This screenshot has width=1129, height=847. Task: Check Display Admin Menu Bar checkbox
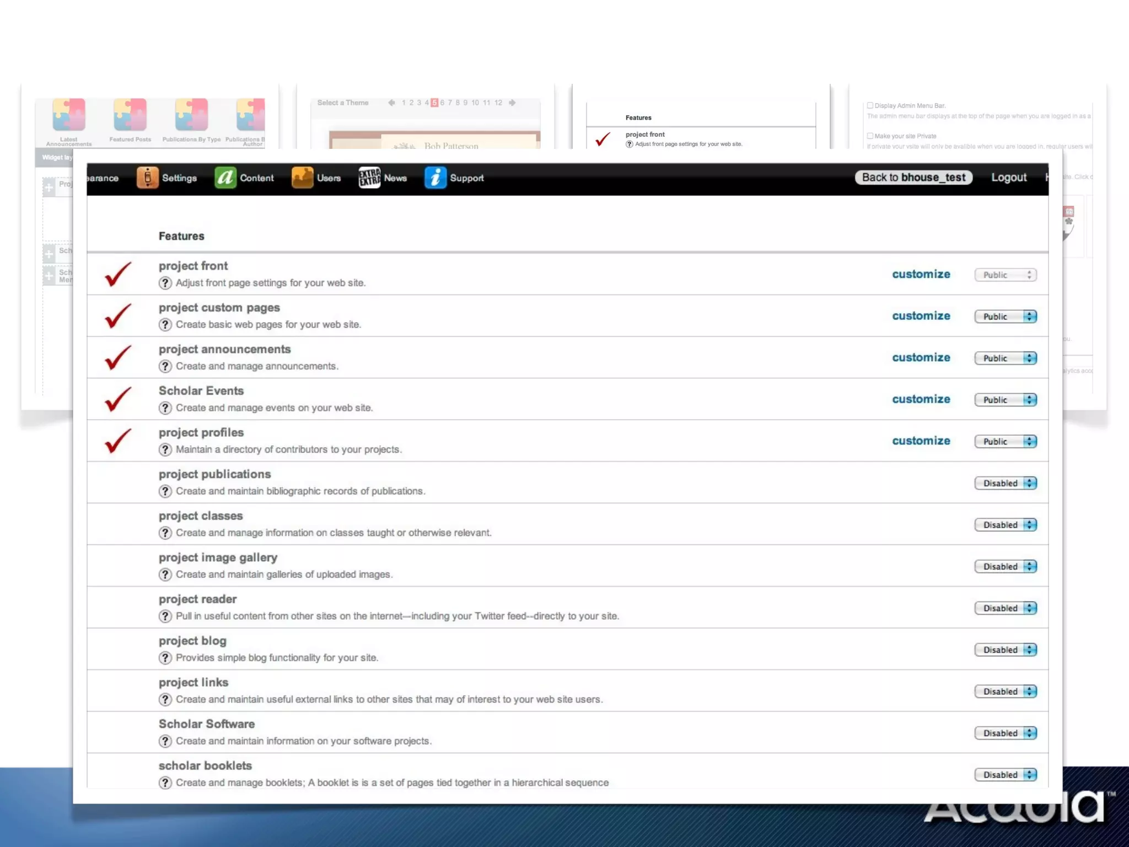[870, 105]
